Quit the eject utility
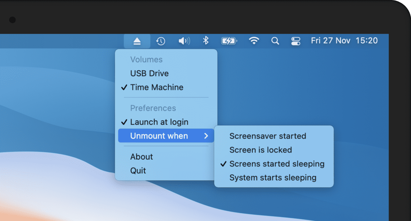This screenshot has height=221, width=411. (x=138, y=170)
